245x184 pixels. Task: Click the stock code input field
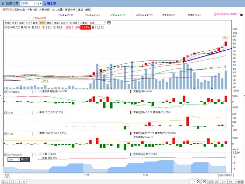[x=27, y=3]
